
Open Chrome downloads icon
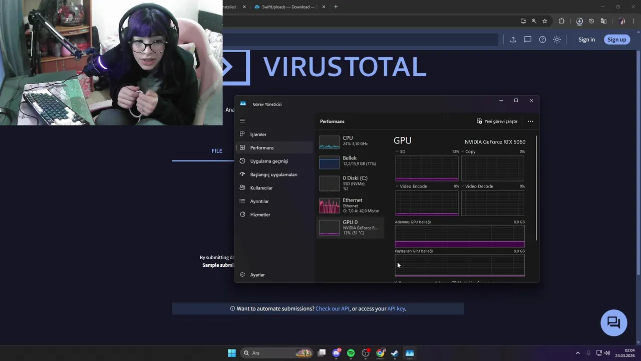tap(579, 21)
